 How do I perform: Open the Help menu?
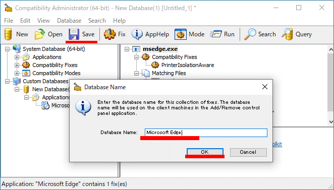point(119,21)
